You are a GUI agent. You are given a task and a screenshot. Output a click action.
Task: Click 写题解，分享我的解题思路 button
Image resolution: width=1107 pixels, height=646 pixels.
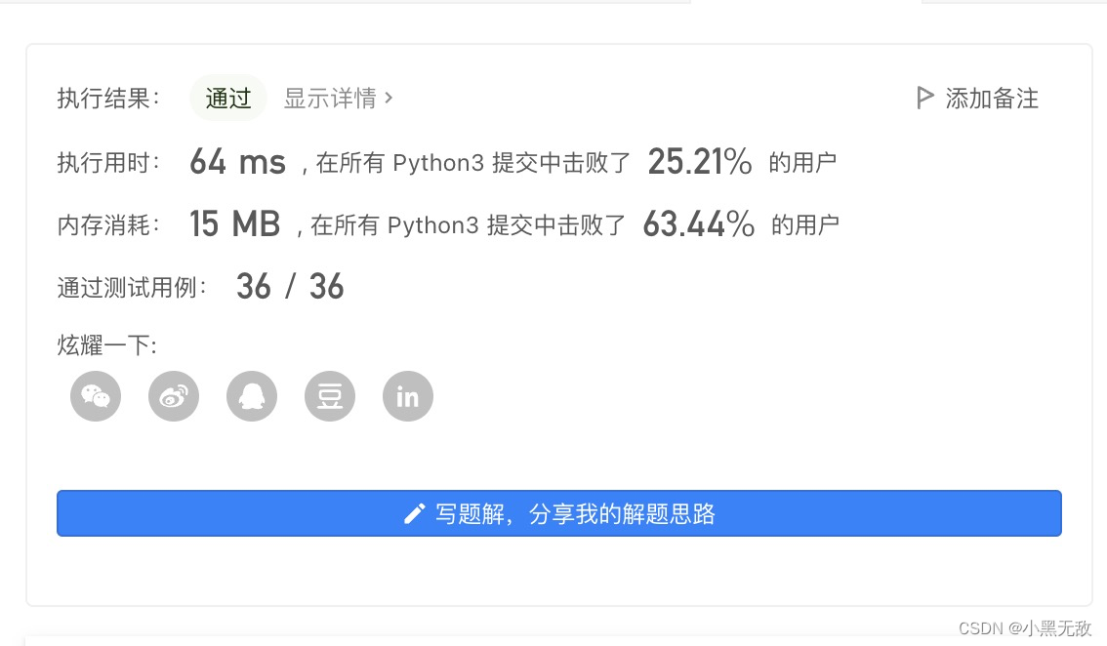(x=558, y=512)
